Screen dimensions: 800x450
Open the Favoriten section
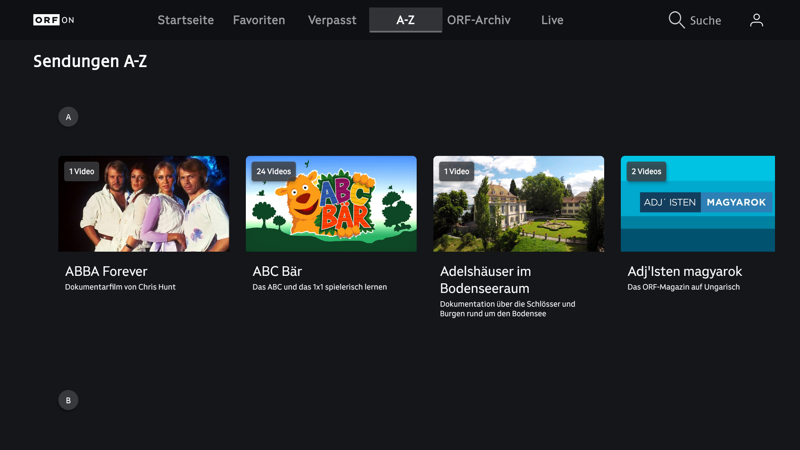coord(259,20)
